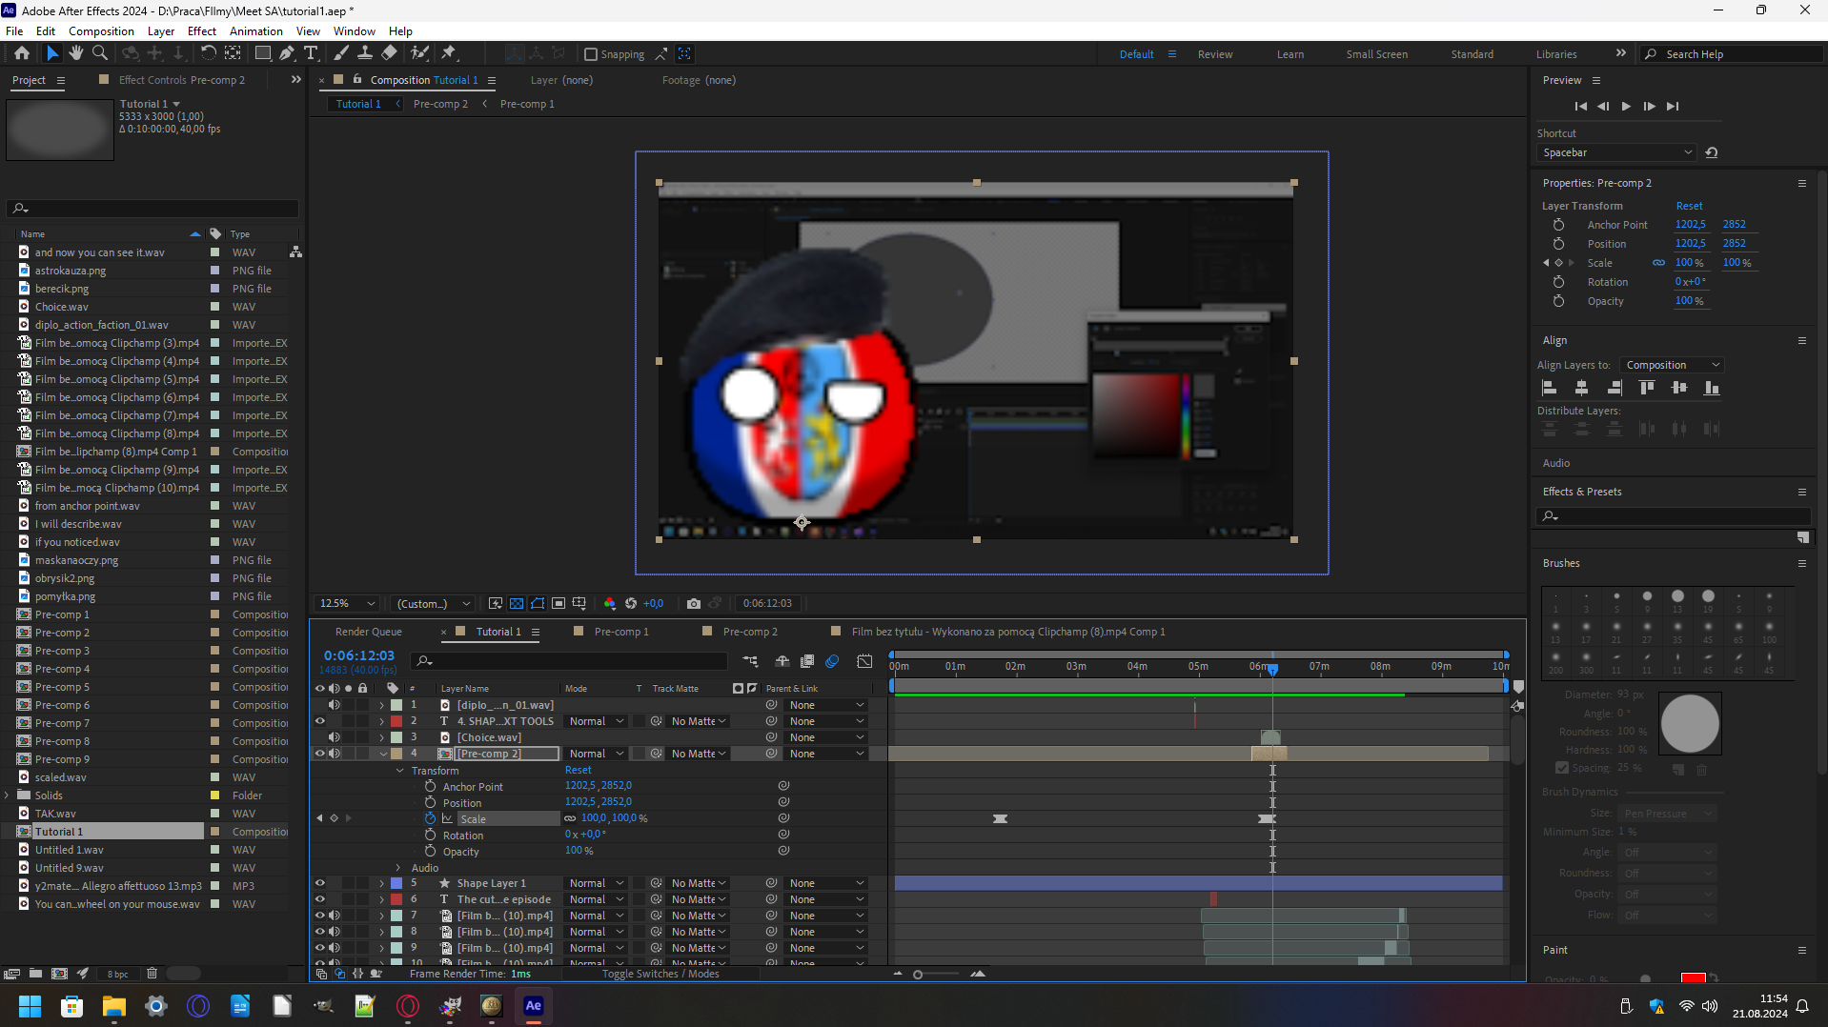
Task: Collapse the Pre-comp 2 layer properties
Action: click(x=383, y=754)
